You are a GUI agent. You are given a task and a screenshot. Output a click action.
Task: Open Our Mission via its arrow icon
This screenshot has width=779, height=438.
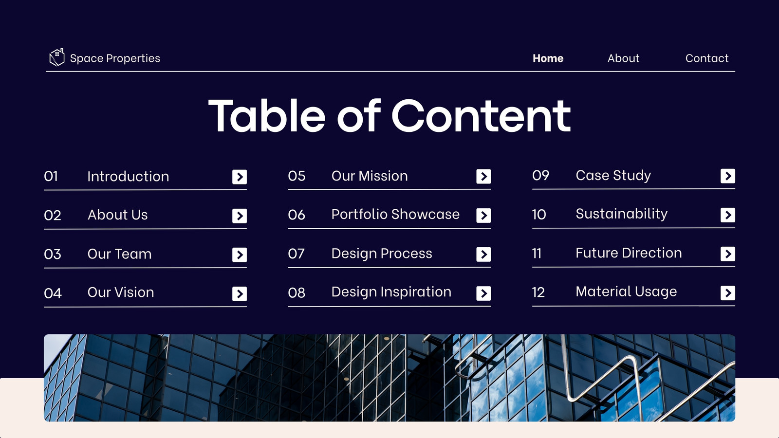[x=483, y=176]
